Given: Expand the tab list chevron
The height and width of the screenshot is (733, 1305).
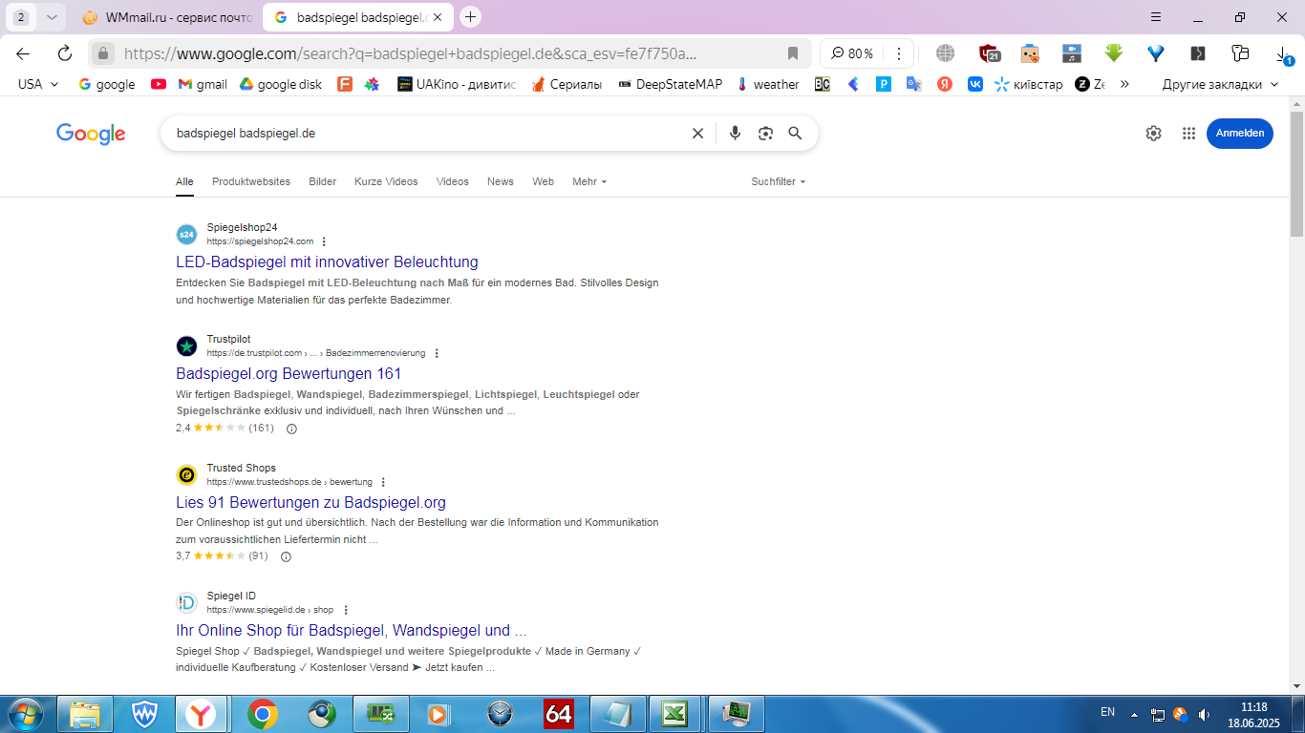Looking at the screenshot, I should (52, 17).
